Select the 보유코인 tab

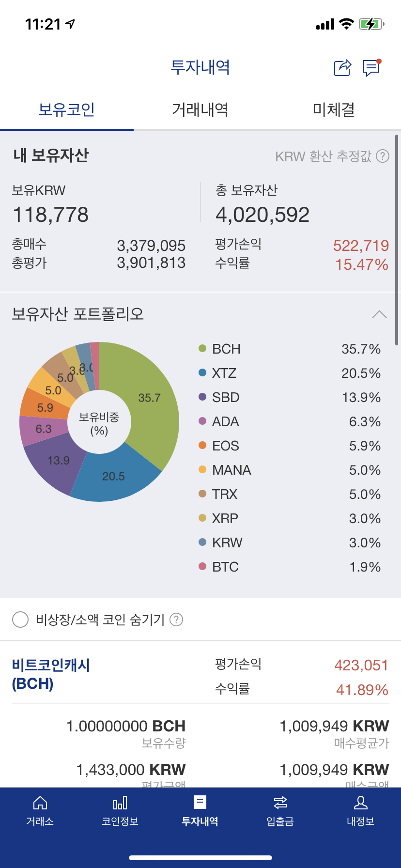coord(67,109)
